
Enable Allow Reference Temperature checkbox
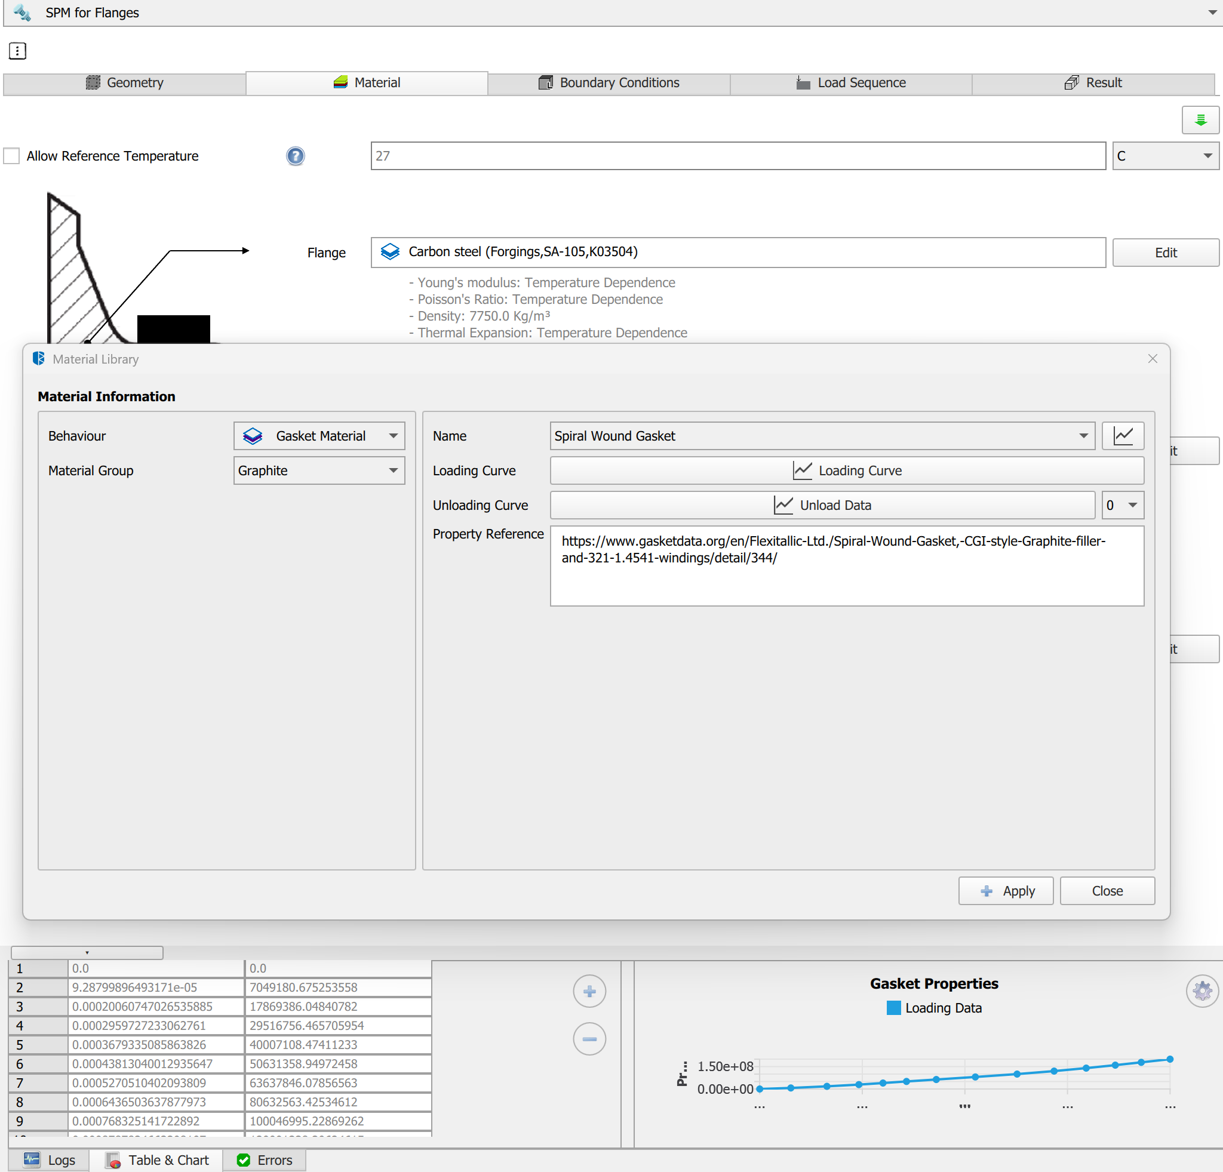12,156
